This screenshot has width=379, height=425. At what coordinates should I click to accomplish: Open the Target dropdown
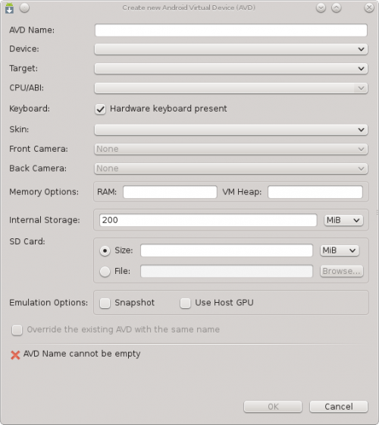(231, 68)
